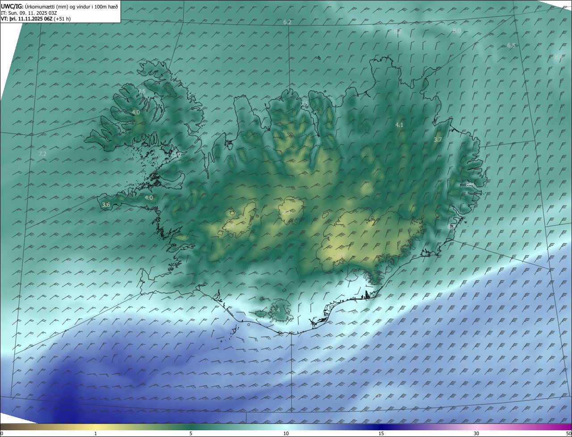Click the 'VT: þri. 11.11.2025 06Z' valid time

point(26,19)
